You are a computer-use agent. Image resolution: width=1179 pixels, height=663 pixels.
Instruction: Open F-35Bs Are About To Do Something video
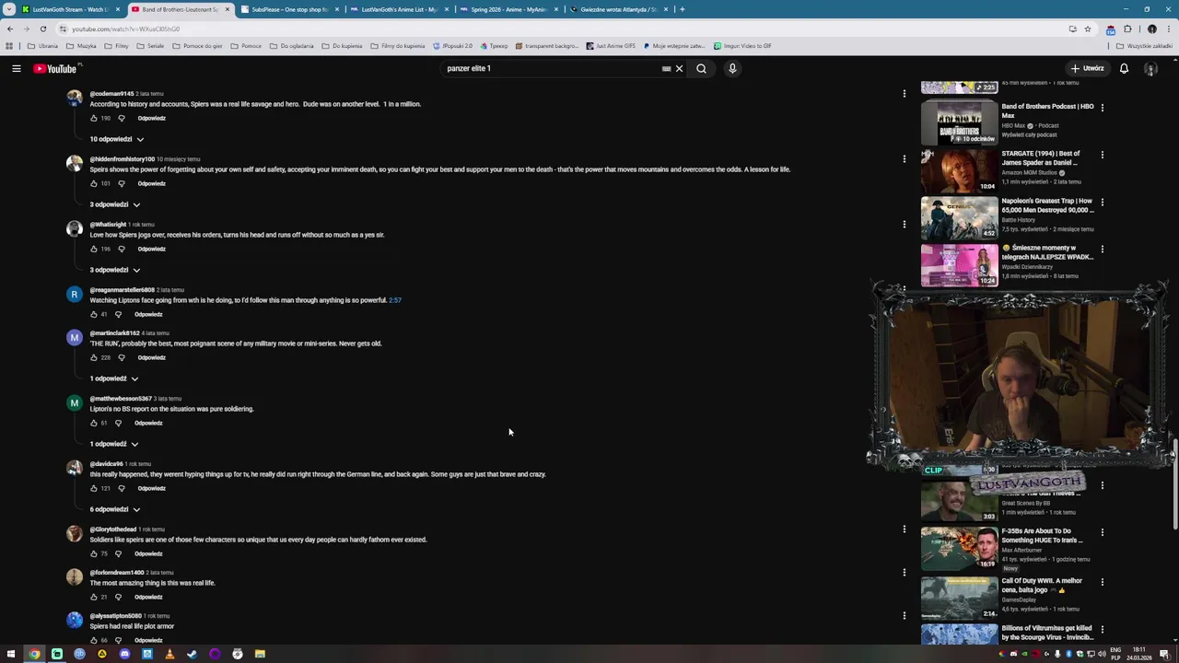click(x=959, y=547)
